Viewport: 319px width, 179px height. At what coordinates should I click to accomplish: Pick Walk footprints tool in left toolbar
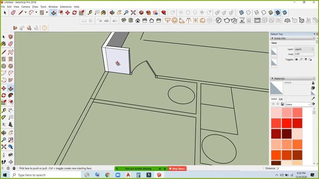tap(3, 162)
